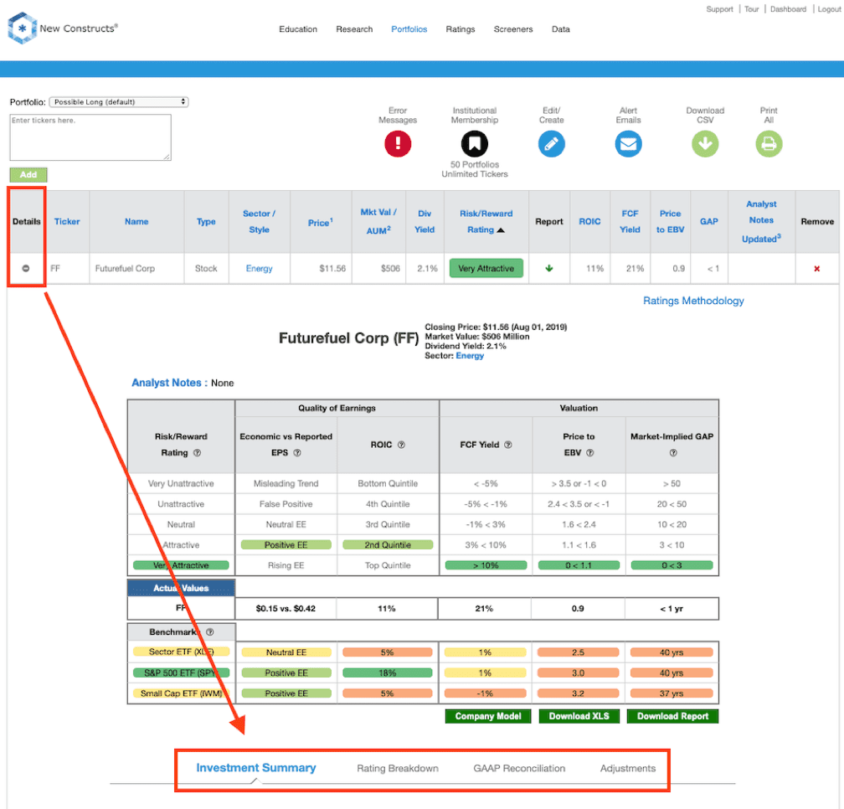Click Energy link in the company header
The width and height of the screenshot is (844, 809).
pos(470,356)
